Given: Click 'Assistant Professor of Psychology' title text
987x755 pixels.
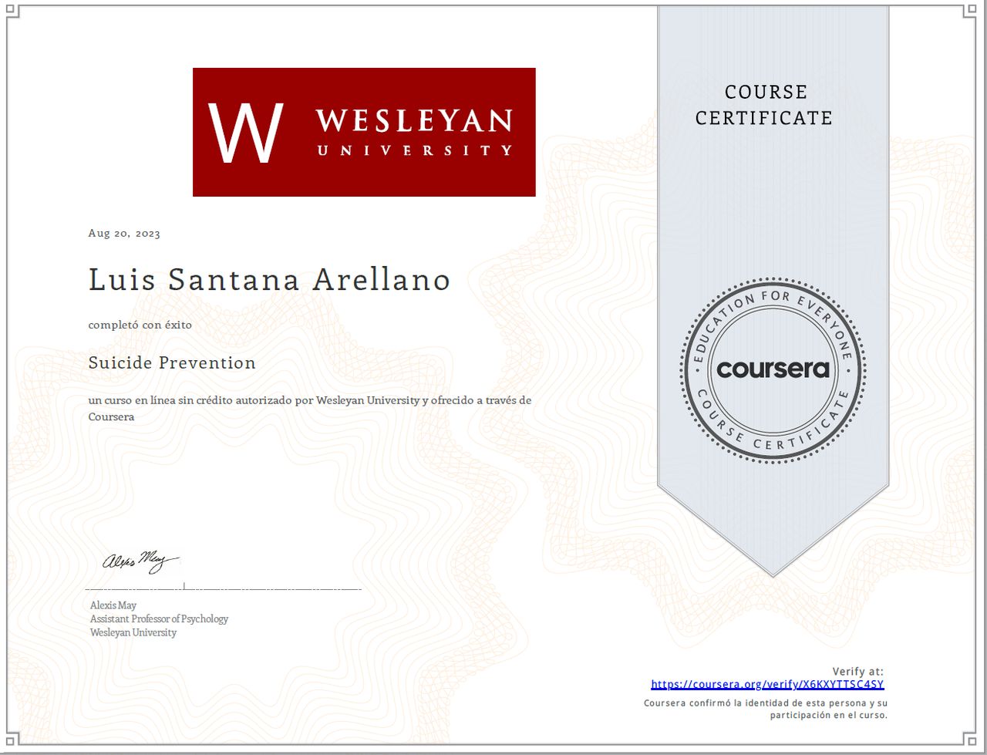Looking at the screenshot, I should click(x=159, y=618).
